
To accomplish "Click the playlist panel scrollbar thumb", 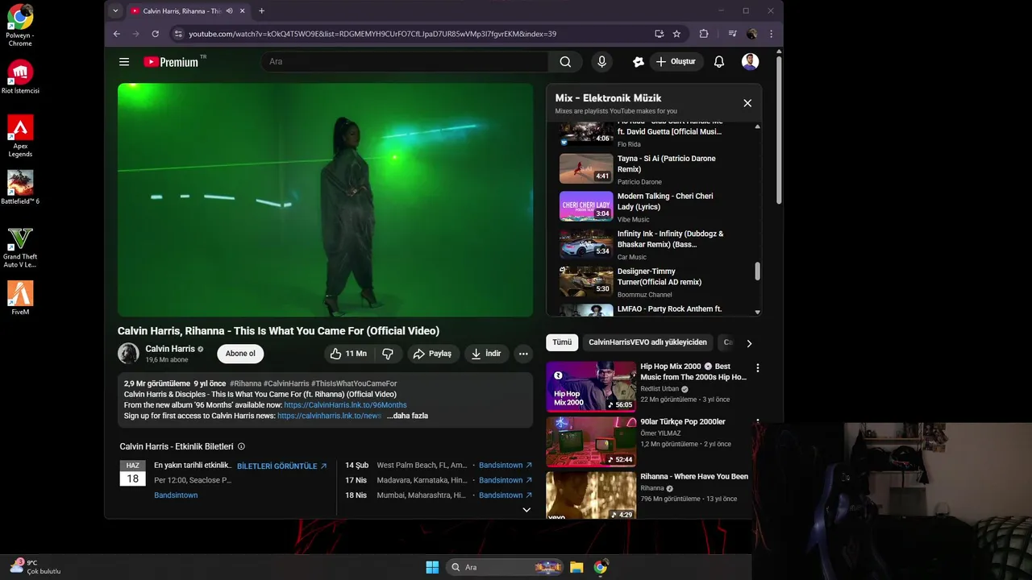I will (757, 271).
